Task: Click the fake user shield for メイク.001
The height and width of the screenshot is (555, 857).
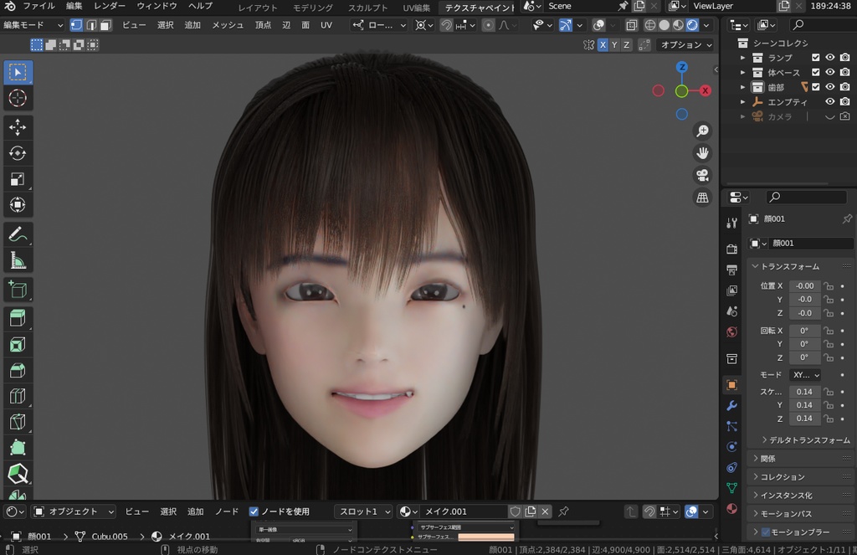Action: coord(515,511)
